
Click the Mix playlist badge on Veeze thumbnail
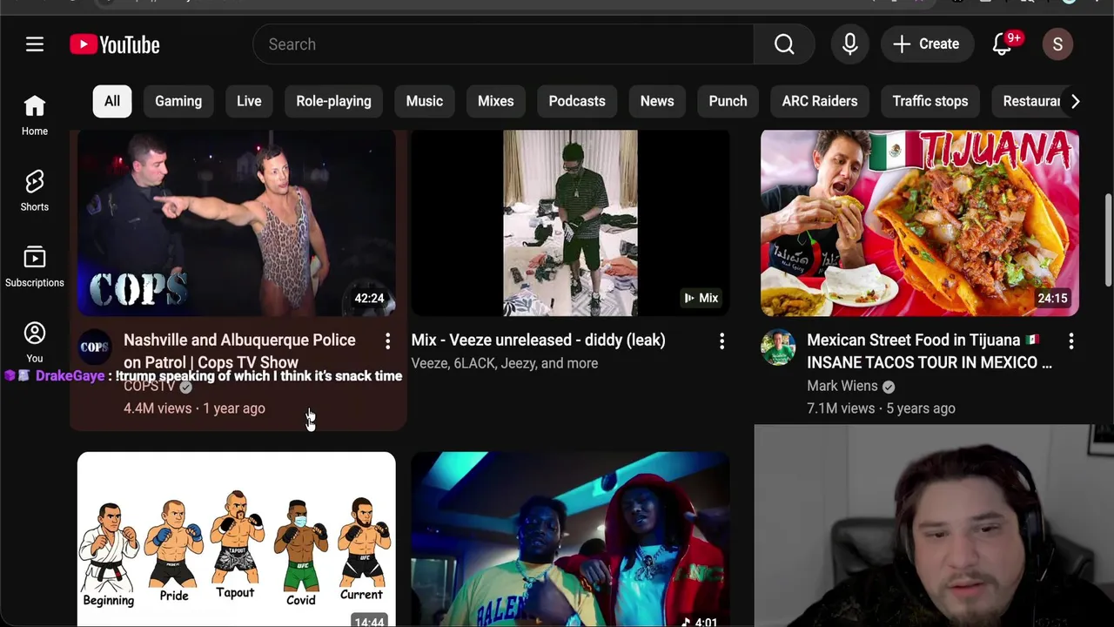point(701,298)
